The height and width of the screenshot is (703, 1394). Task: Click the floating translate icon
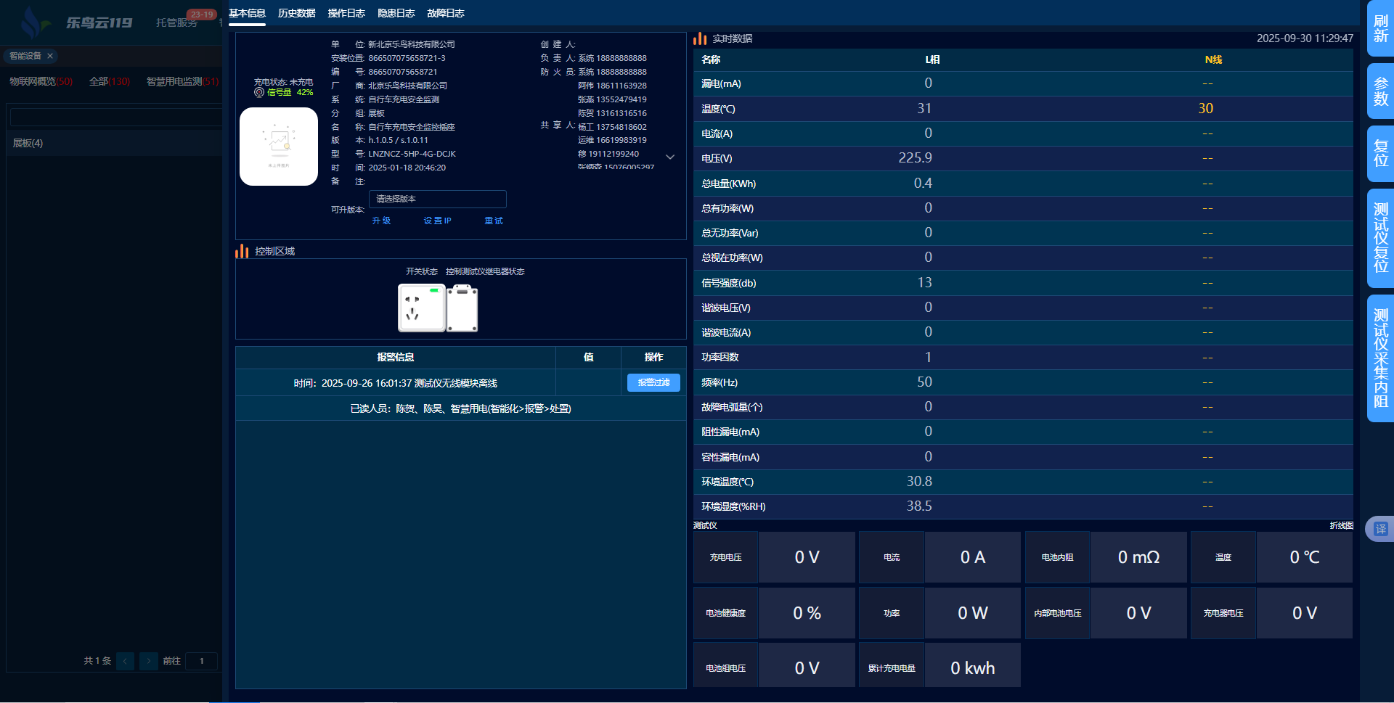1380,529
